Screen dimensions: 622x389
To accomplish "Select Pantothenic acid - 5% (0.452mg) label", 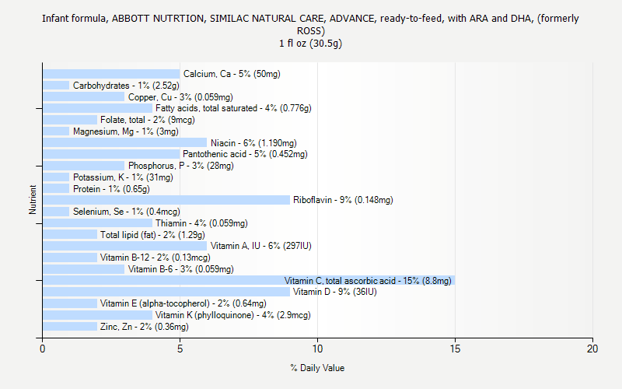I will pyautogui.click(x=245, y=154).
